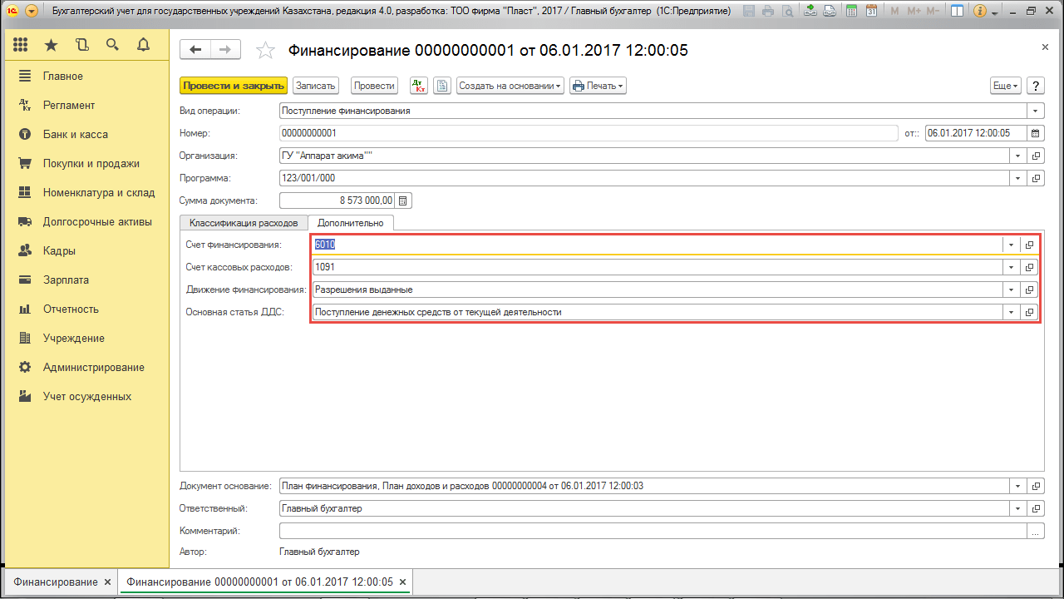
Task: Open the Зарплата section in sidebar
Action: coord(66,280)
